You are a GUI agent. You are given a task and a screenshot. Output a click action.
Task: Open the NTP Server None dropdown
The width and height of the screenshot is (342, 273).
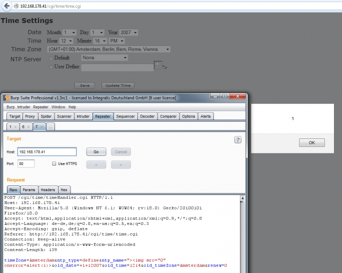click(x=105, y=58)
